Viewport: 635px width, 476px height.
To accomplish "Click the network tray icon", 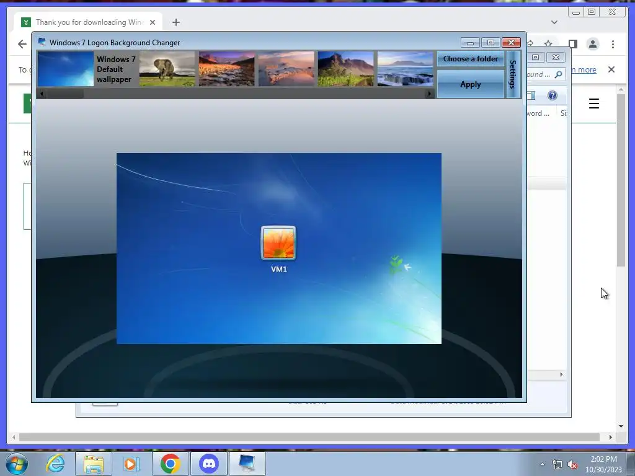I will click(557, 465).
